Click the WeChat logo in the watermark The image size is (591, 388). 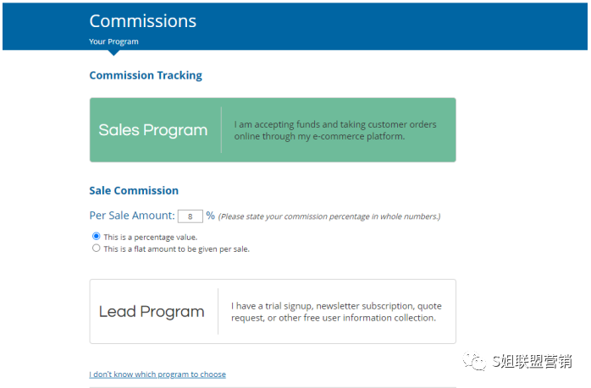point(472,361)
